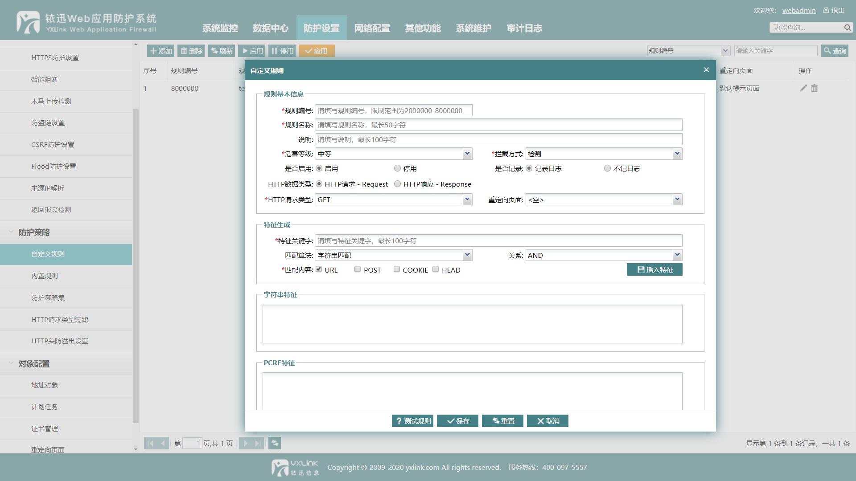Click the 查询 search button

click(835, 51)
